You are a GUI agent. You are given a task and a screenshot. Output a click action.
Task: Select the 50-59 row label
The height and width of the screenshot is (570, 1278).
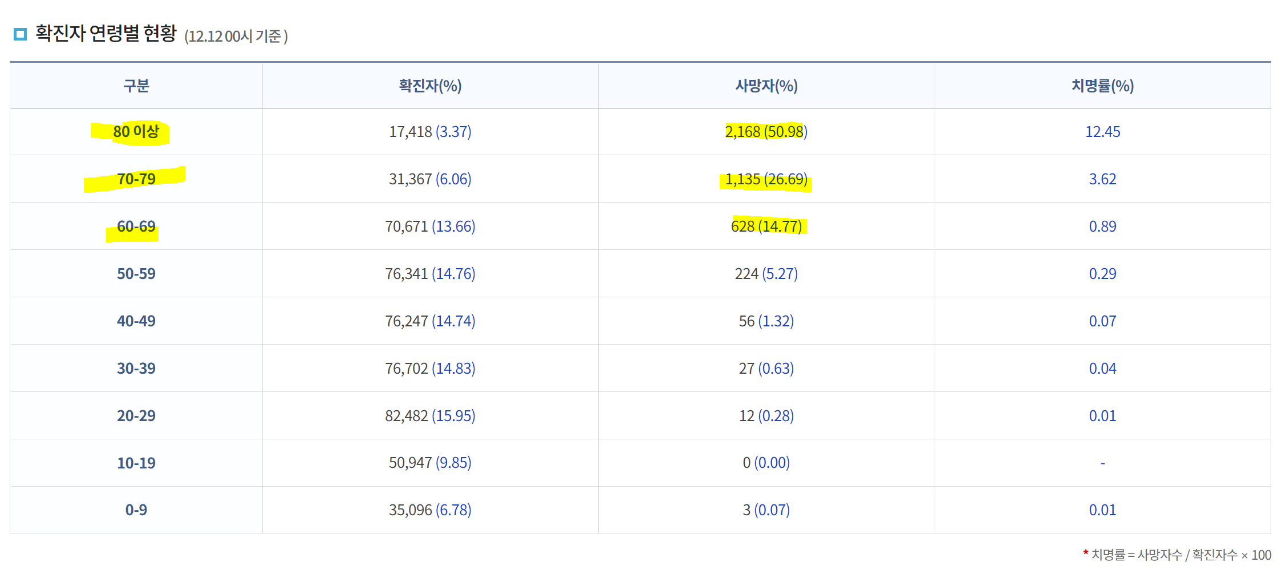[136, 274]
